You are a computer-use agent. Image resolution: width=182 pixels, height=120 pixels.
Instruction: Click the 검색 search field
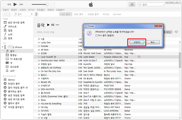pos(151,5)
